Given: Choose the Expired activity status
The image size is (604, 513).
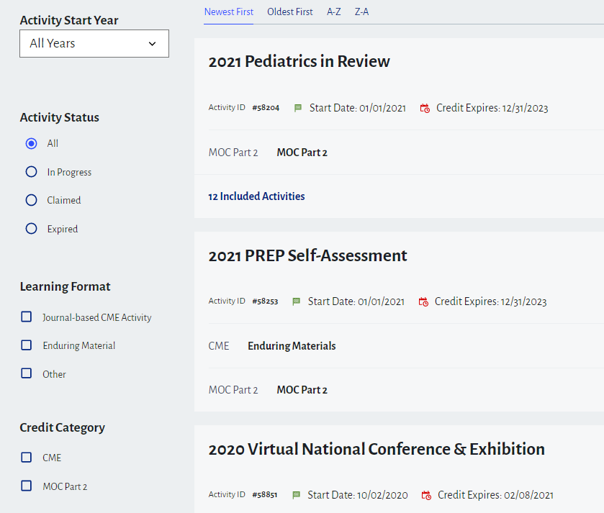Looking at the screenshot, I should point(31,229).
